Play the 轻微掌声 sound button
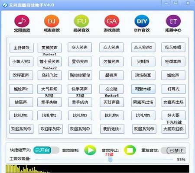Image resolution: width=195 pixels, height=173 pixels. [173, 61]
